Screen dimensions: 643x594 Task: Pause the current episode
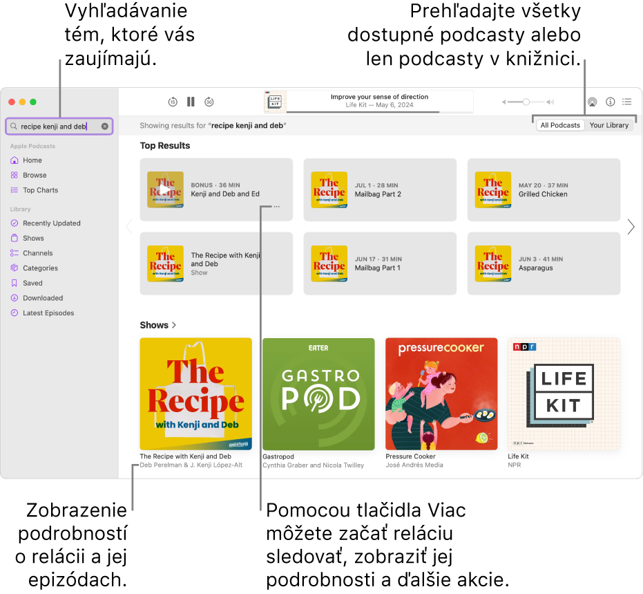[191, 102]
